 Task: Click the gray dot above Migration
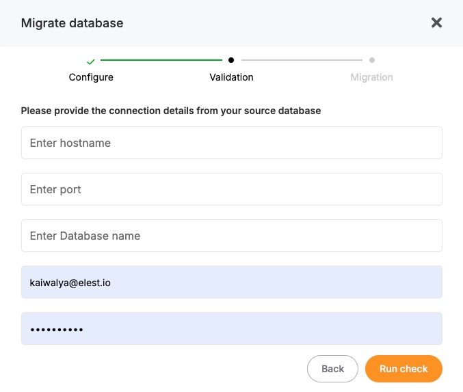[372, 60]
